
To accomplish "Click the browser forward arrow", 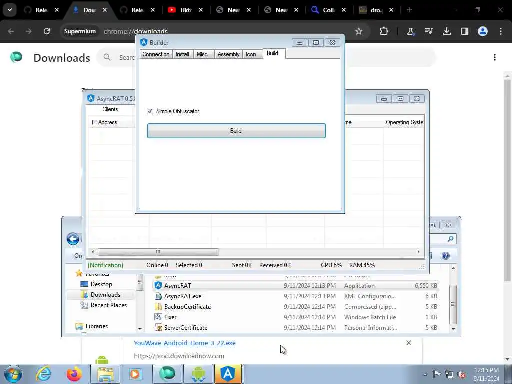I will point(28,31).
